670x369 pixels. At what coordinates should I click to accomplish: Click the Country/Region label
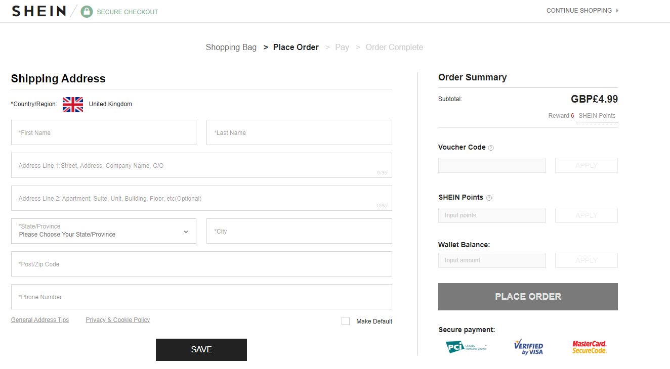pos(34,104)
